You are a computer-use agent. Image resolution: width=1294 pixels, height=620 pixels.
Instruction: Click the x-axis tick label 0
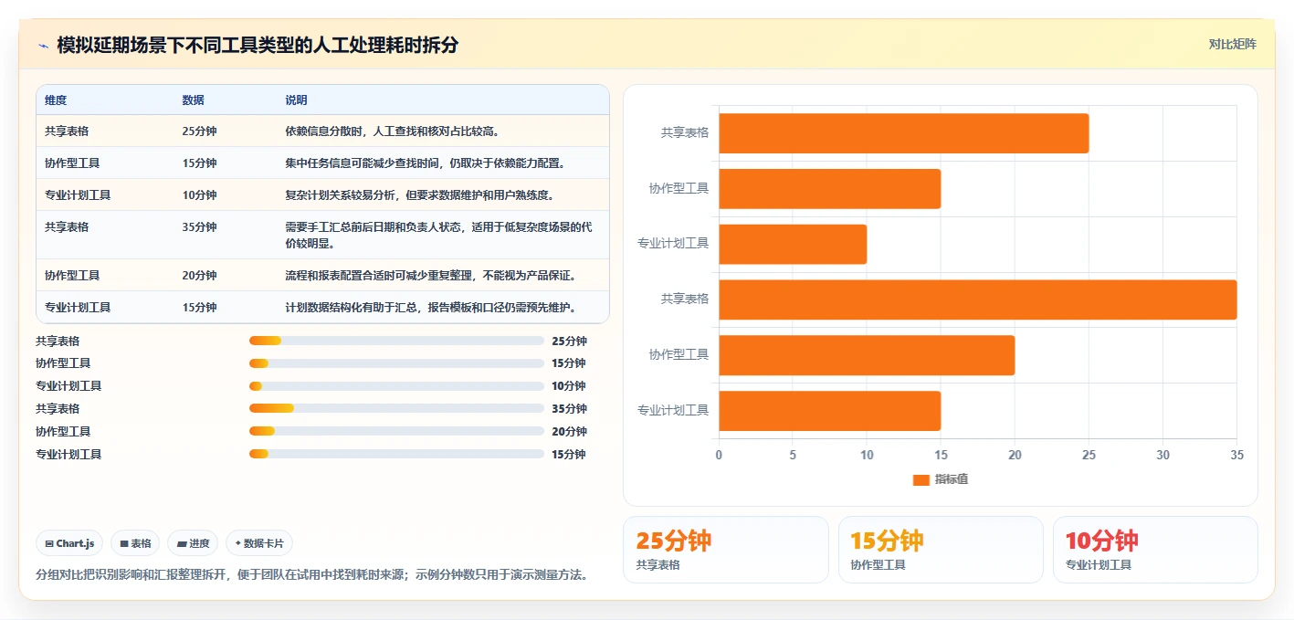719,455
